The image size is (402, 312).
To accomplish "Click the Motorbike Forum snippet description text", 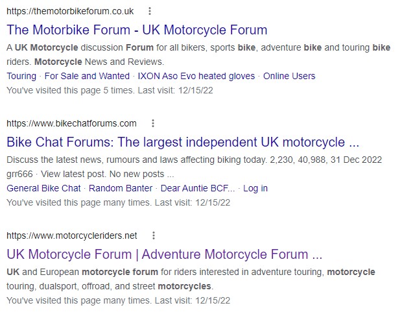I will tap(198, 54).
